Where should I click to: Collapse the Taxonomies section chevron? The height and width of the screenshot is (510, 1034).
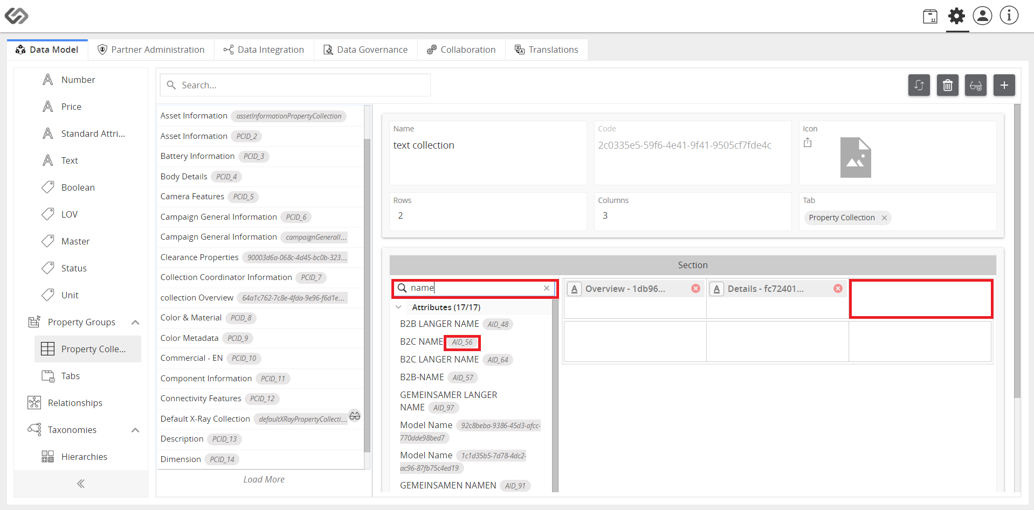click(135, 430)
